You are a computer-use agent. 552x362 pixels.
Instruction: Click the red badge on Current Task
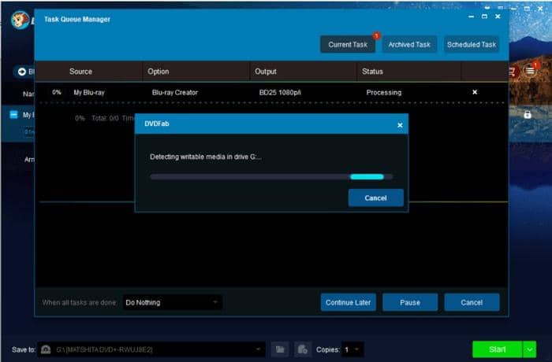pyautogui.click(x=376, y=35)
